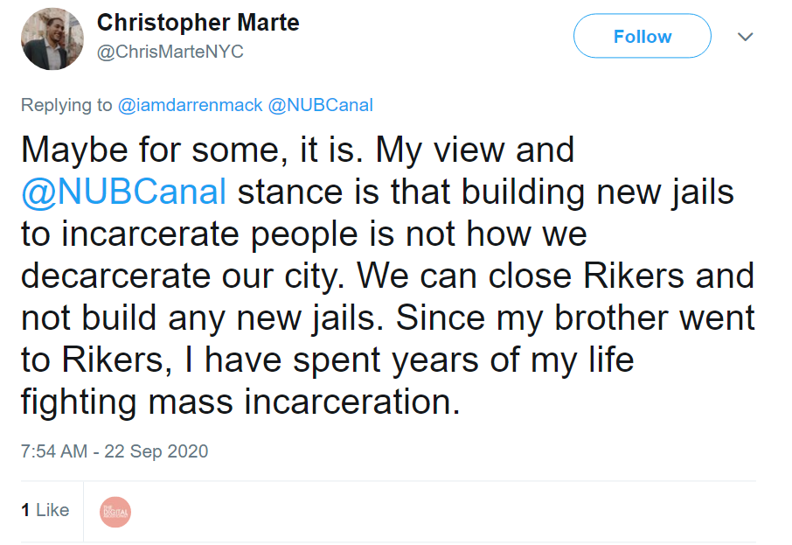792x545 pixels.
Task: Click the text "stance is that building new jails"
Action: [x=485, y=192]
